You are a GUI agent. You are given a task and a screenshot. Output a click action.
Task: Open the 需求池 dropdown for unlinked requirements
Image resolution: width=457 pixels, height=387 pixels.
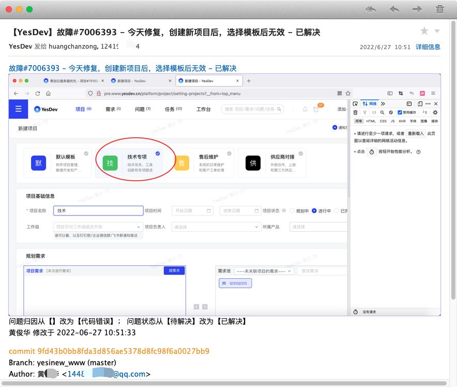263,270
